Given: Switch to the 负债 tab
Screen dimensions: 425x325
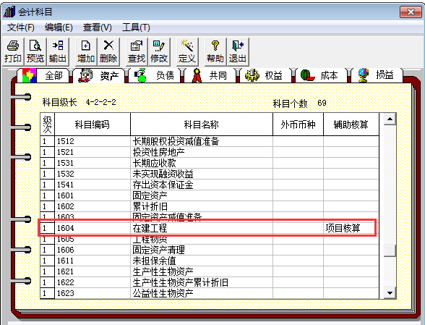Looking at the screenshot, I should click(x=156, y=75).
